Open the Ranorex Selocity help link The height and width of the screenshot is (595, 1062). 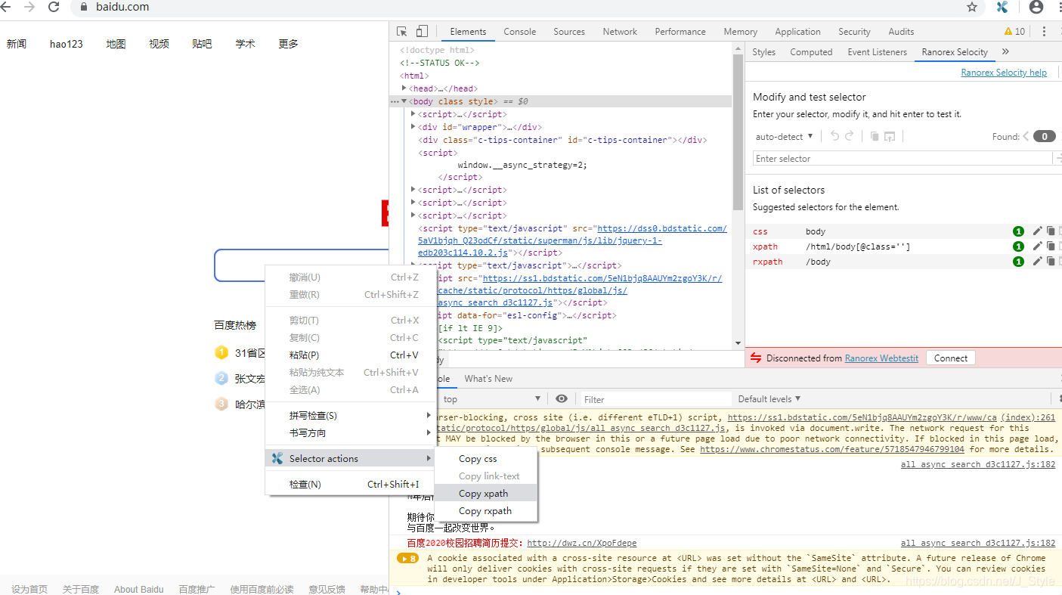tap(1004, 73)
